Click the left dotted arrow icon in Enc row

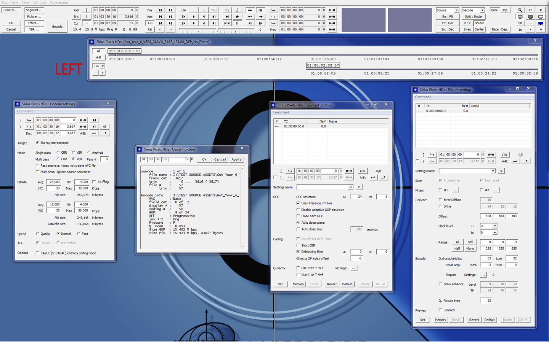[250, 17]
